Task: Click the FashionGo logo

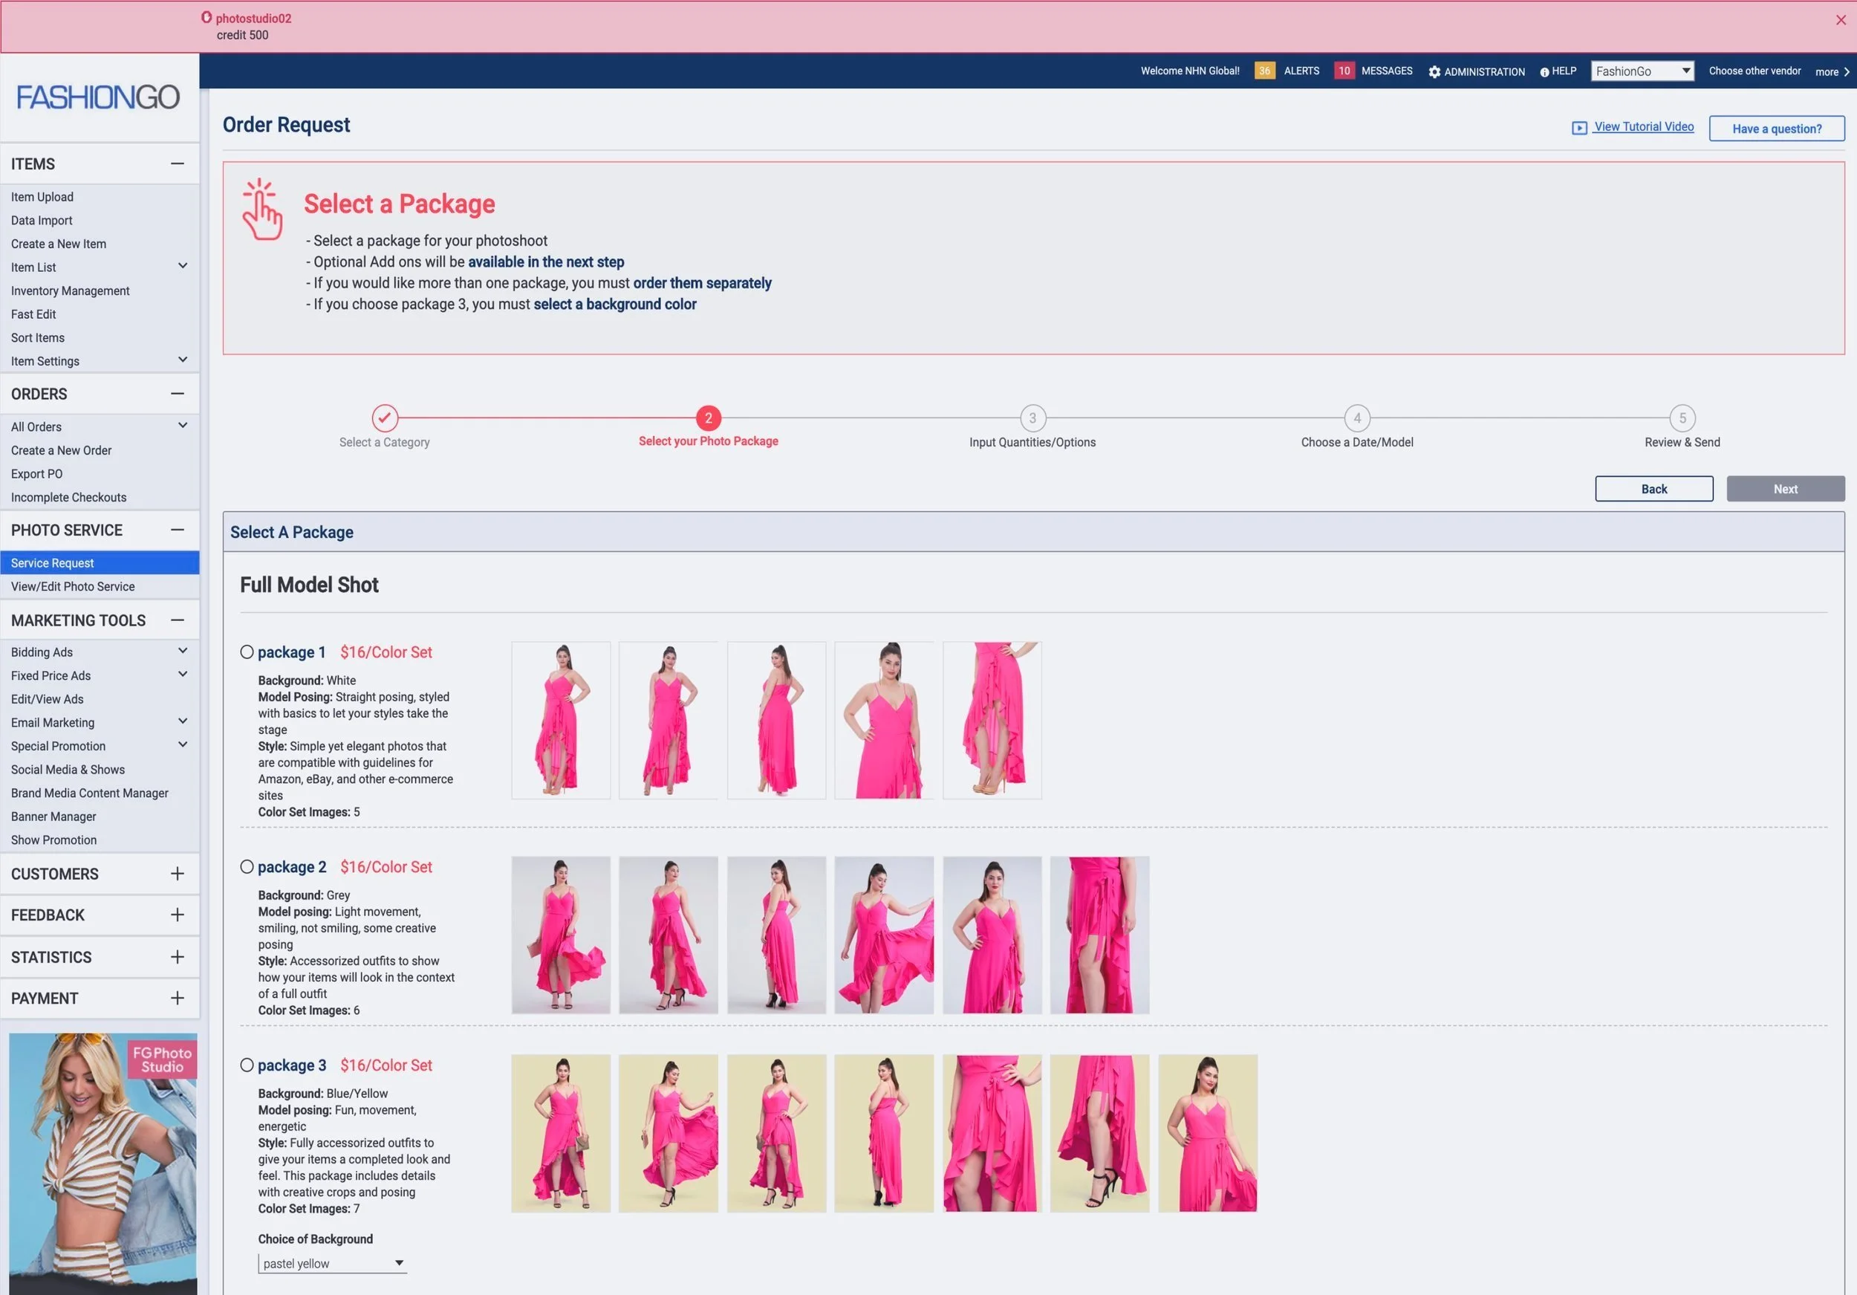Action: (99, 98)
